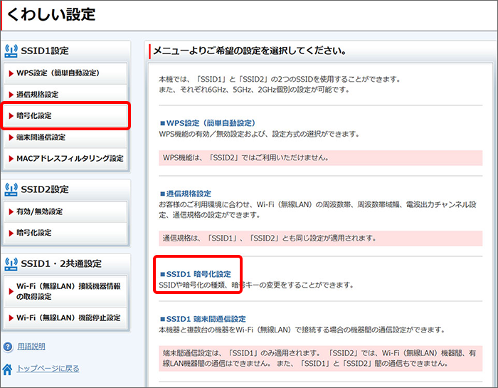Open 通信規格設定 in the sidebar menu

pyautogui.click(x=65, y=95)
